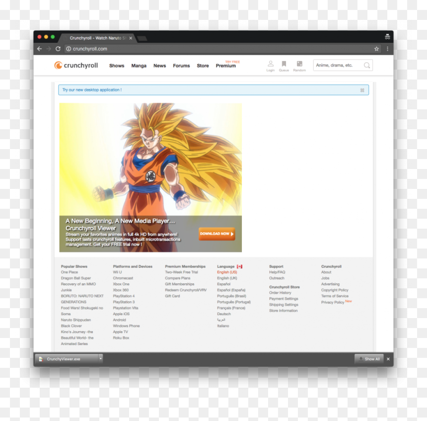Open the Chrome three-dot menu
Viewport: 427px width, 421px height.
tap(387, 49)
